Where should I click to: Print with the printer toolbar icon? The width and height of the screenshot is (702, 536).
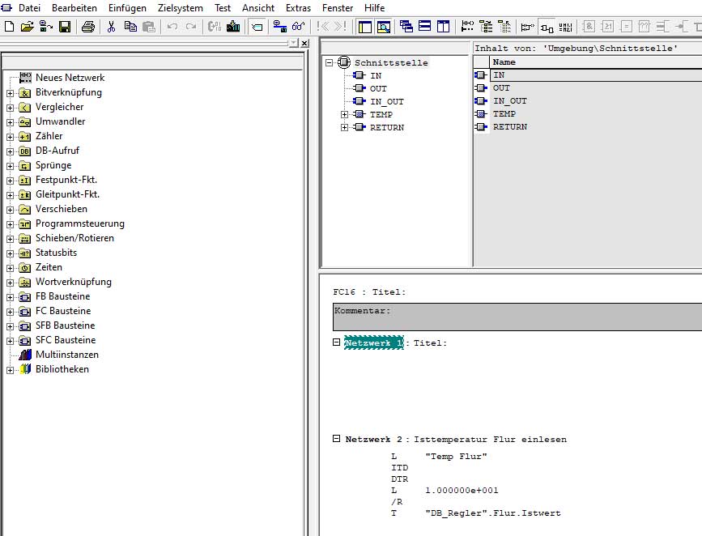point(88,27)
